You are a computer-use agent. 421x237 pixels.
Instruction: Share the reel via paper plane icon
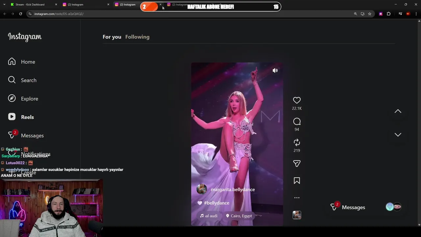[x=297, y=164]
